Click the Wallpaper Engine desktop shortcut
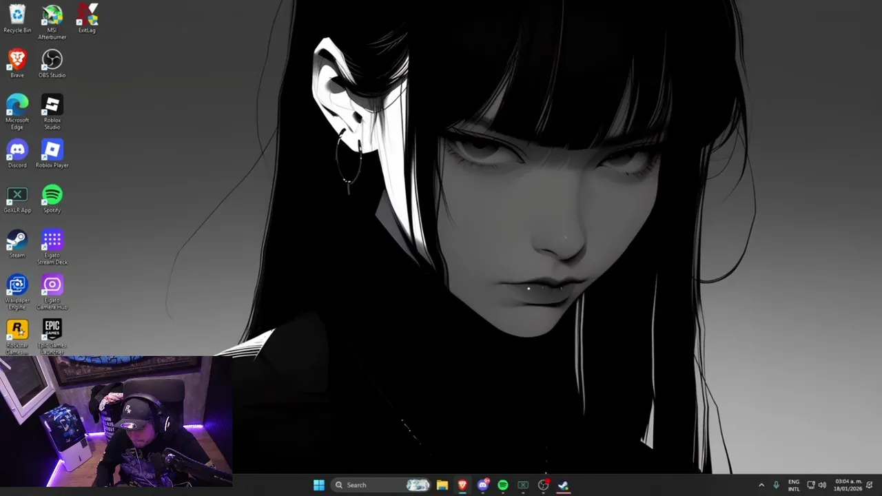The width and height of the screenshot is (882, 496). (x=17, y=292)
